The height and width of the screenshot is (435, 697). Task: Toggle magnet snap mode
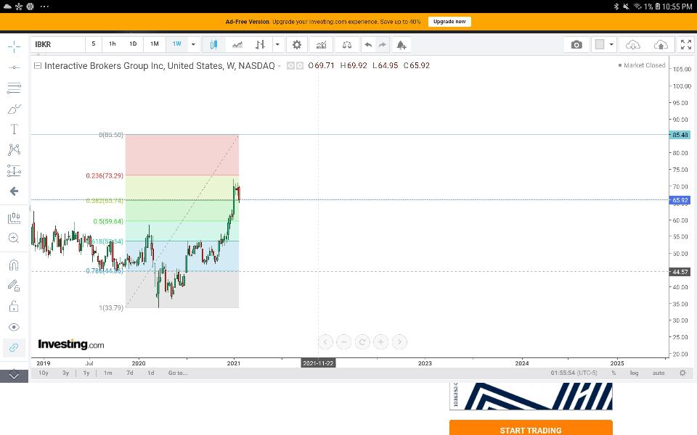click(x=15, y=265)
